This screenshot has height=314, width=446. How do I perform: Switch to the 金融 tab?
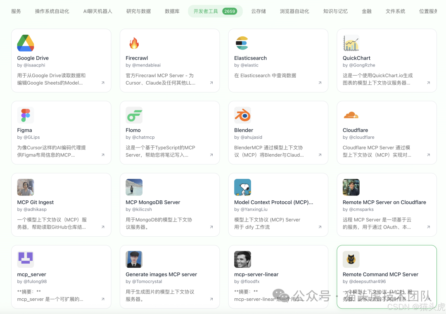pos(367,12)
